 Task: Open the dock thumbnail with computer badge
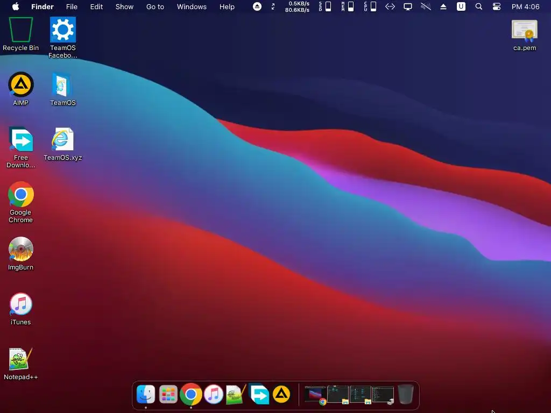coord(383,395)
